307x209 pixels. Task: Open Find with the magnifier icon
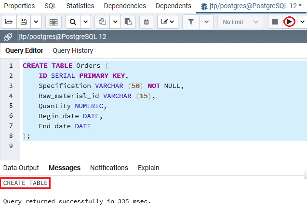73,22
